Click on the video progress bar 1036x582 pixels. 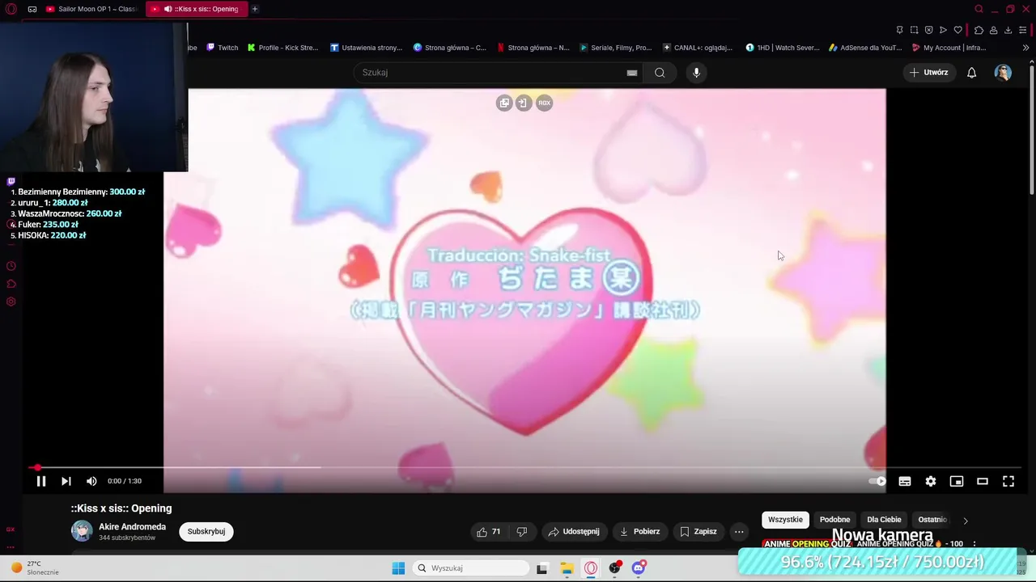[526, 467]
